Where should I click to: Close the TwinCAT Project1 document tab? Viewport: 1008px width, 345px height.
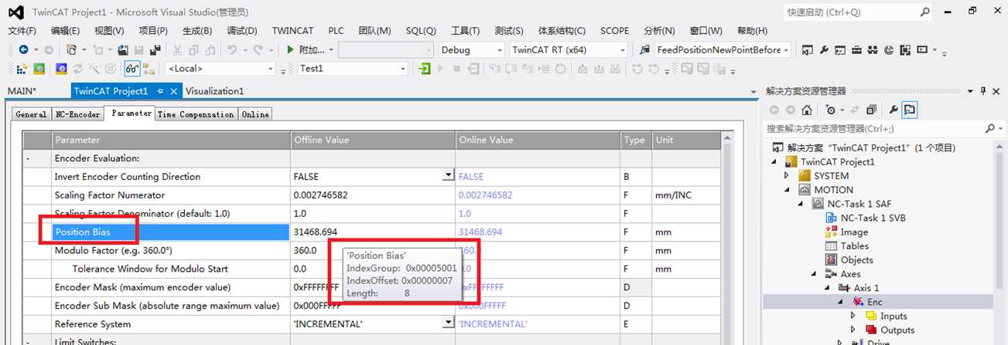pyautogui.click(x=173, y=91)
